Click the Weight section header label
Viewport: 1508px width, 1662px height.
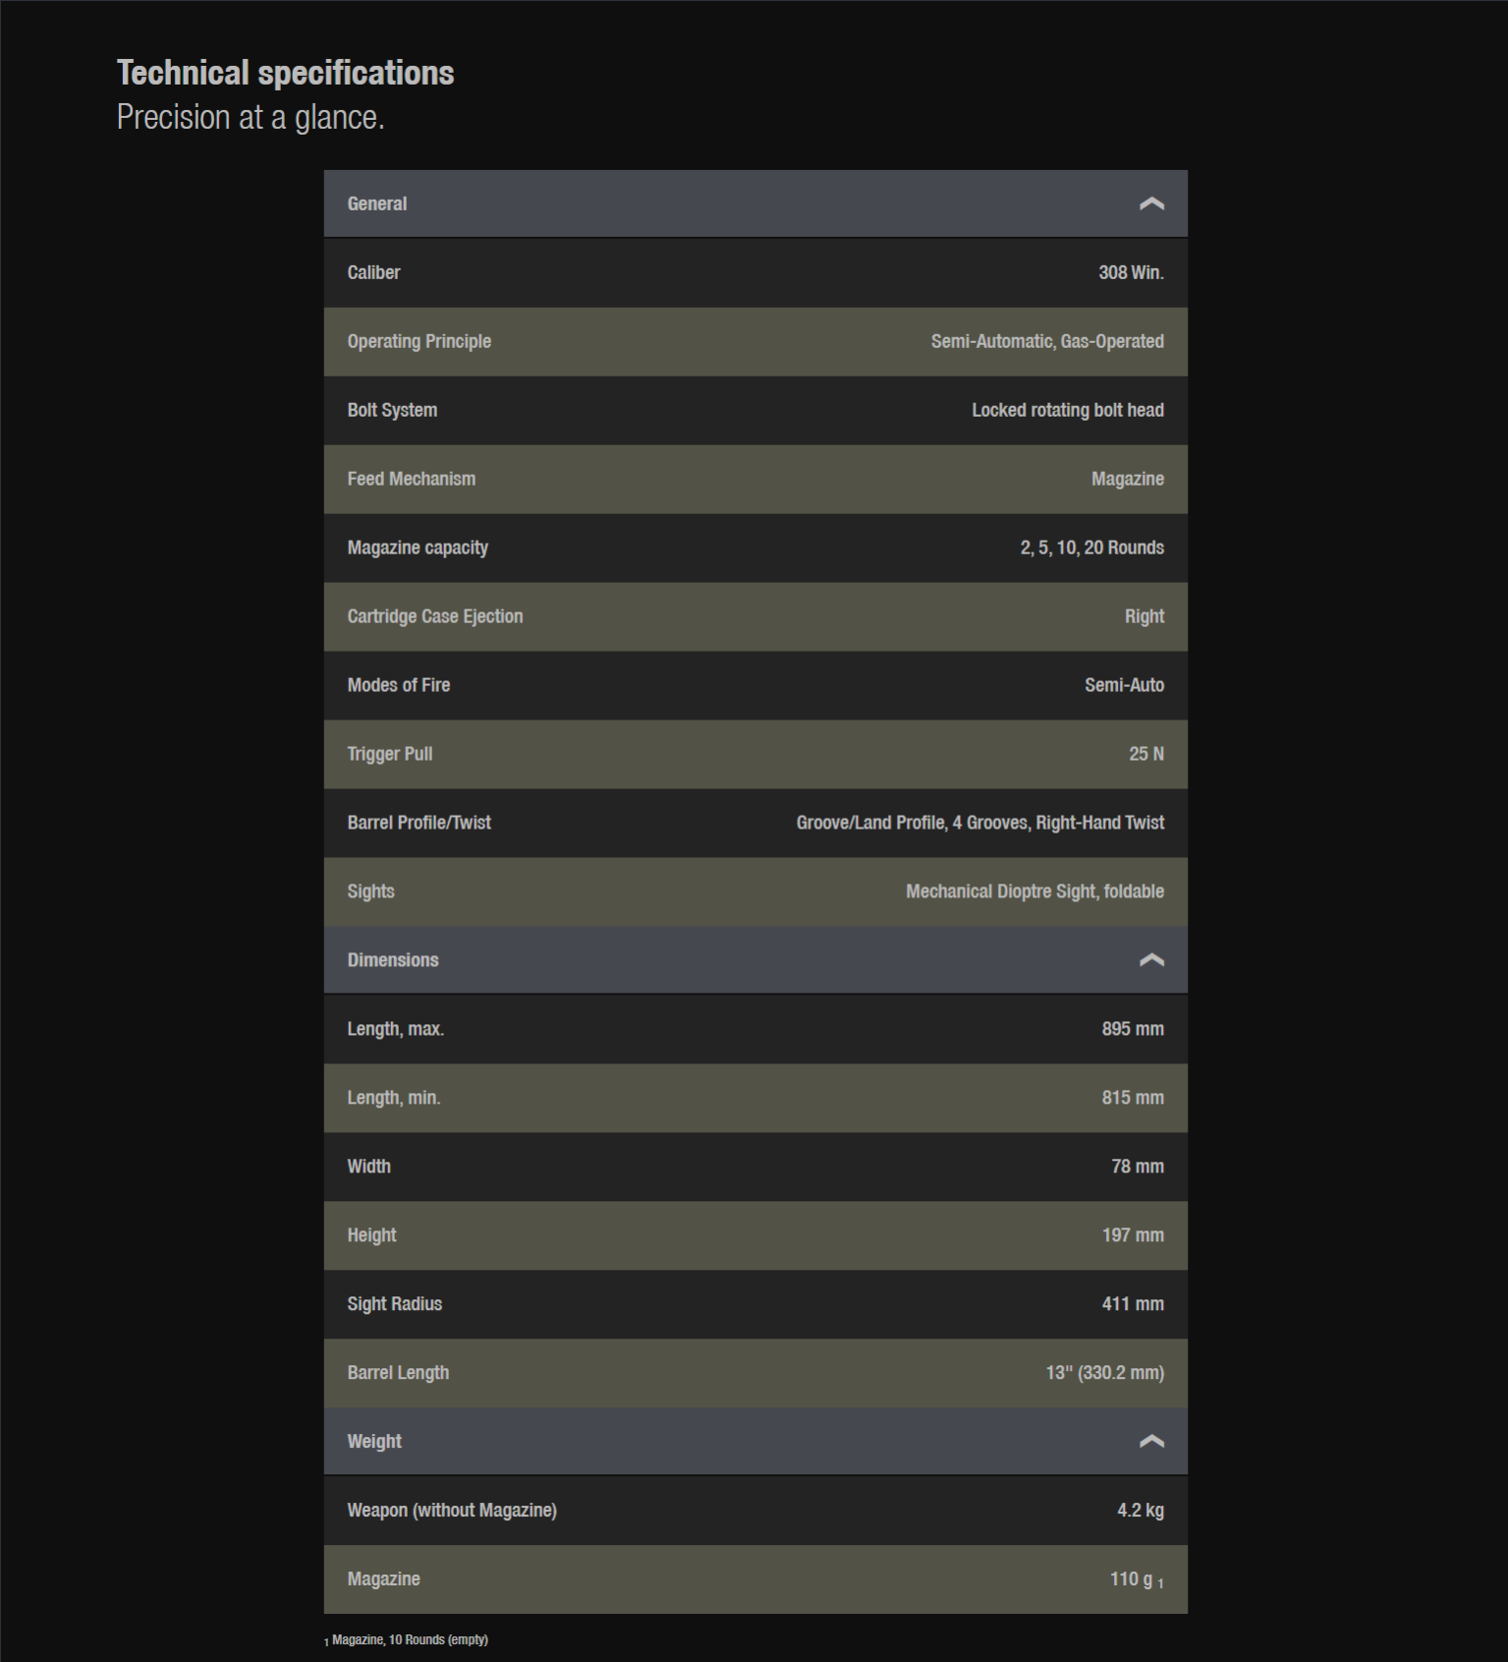[x=373, y=1442]
